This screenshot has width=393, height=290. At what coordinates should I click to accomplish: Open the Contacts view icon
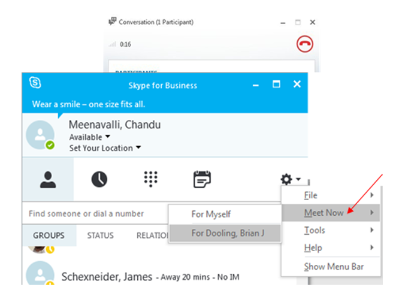click(x=48, y=179)
